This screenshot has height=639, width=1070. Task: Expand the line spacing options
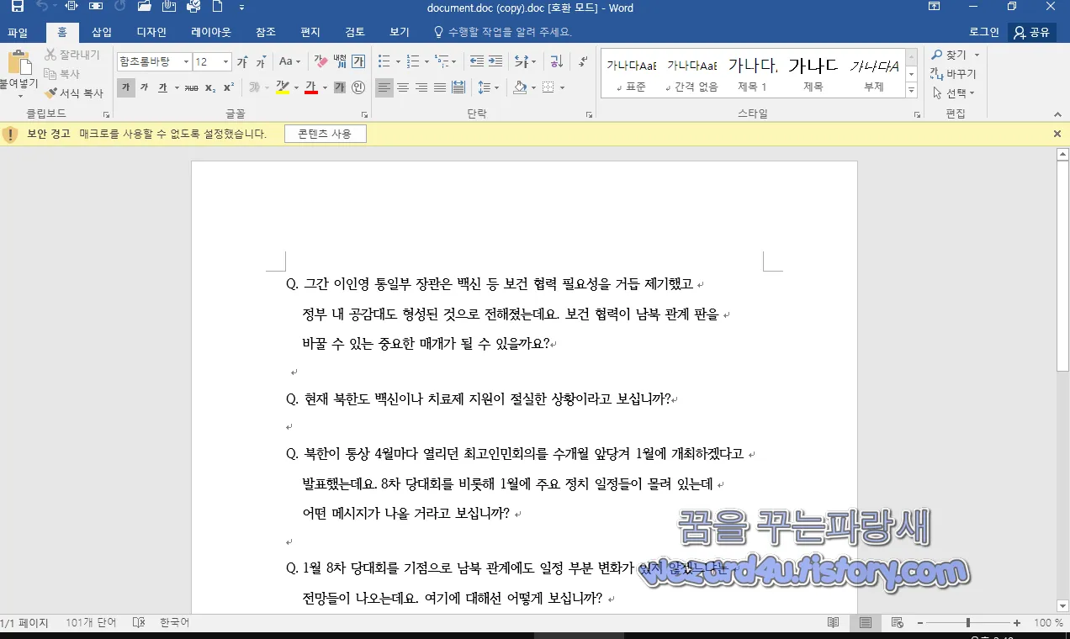coord(497,87)
